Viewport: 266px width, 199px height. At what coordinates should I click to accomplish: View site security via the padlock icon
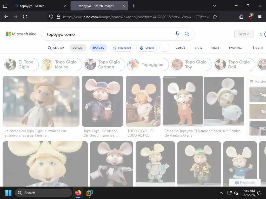point(58,17)
